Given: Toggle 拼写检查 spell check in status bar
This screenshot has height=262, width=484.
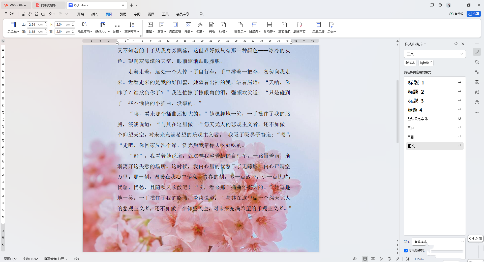Looking at the screenshot, I should (55, 259).
